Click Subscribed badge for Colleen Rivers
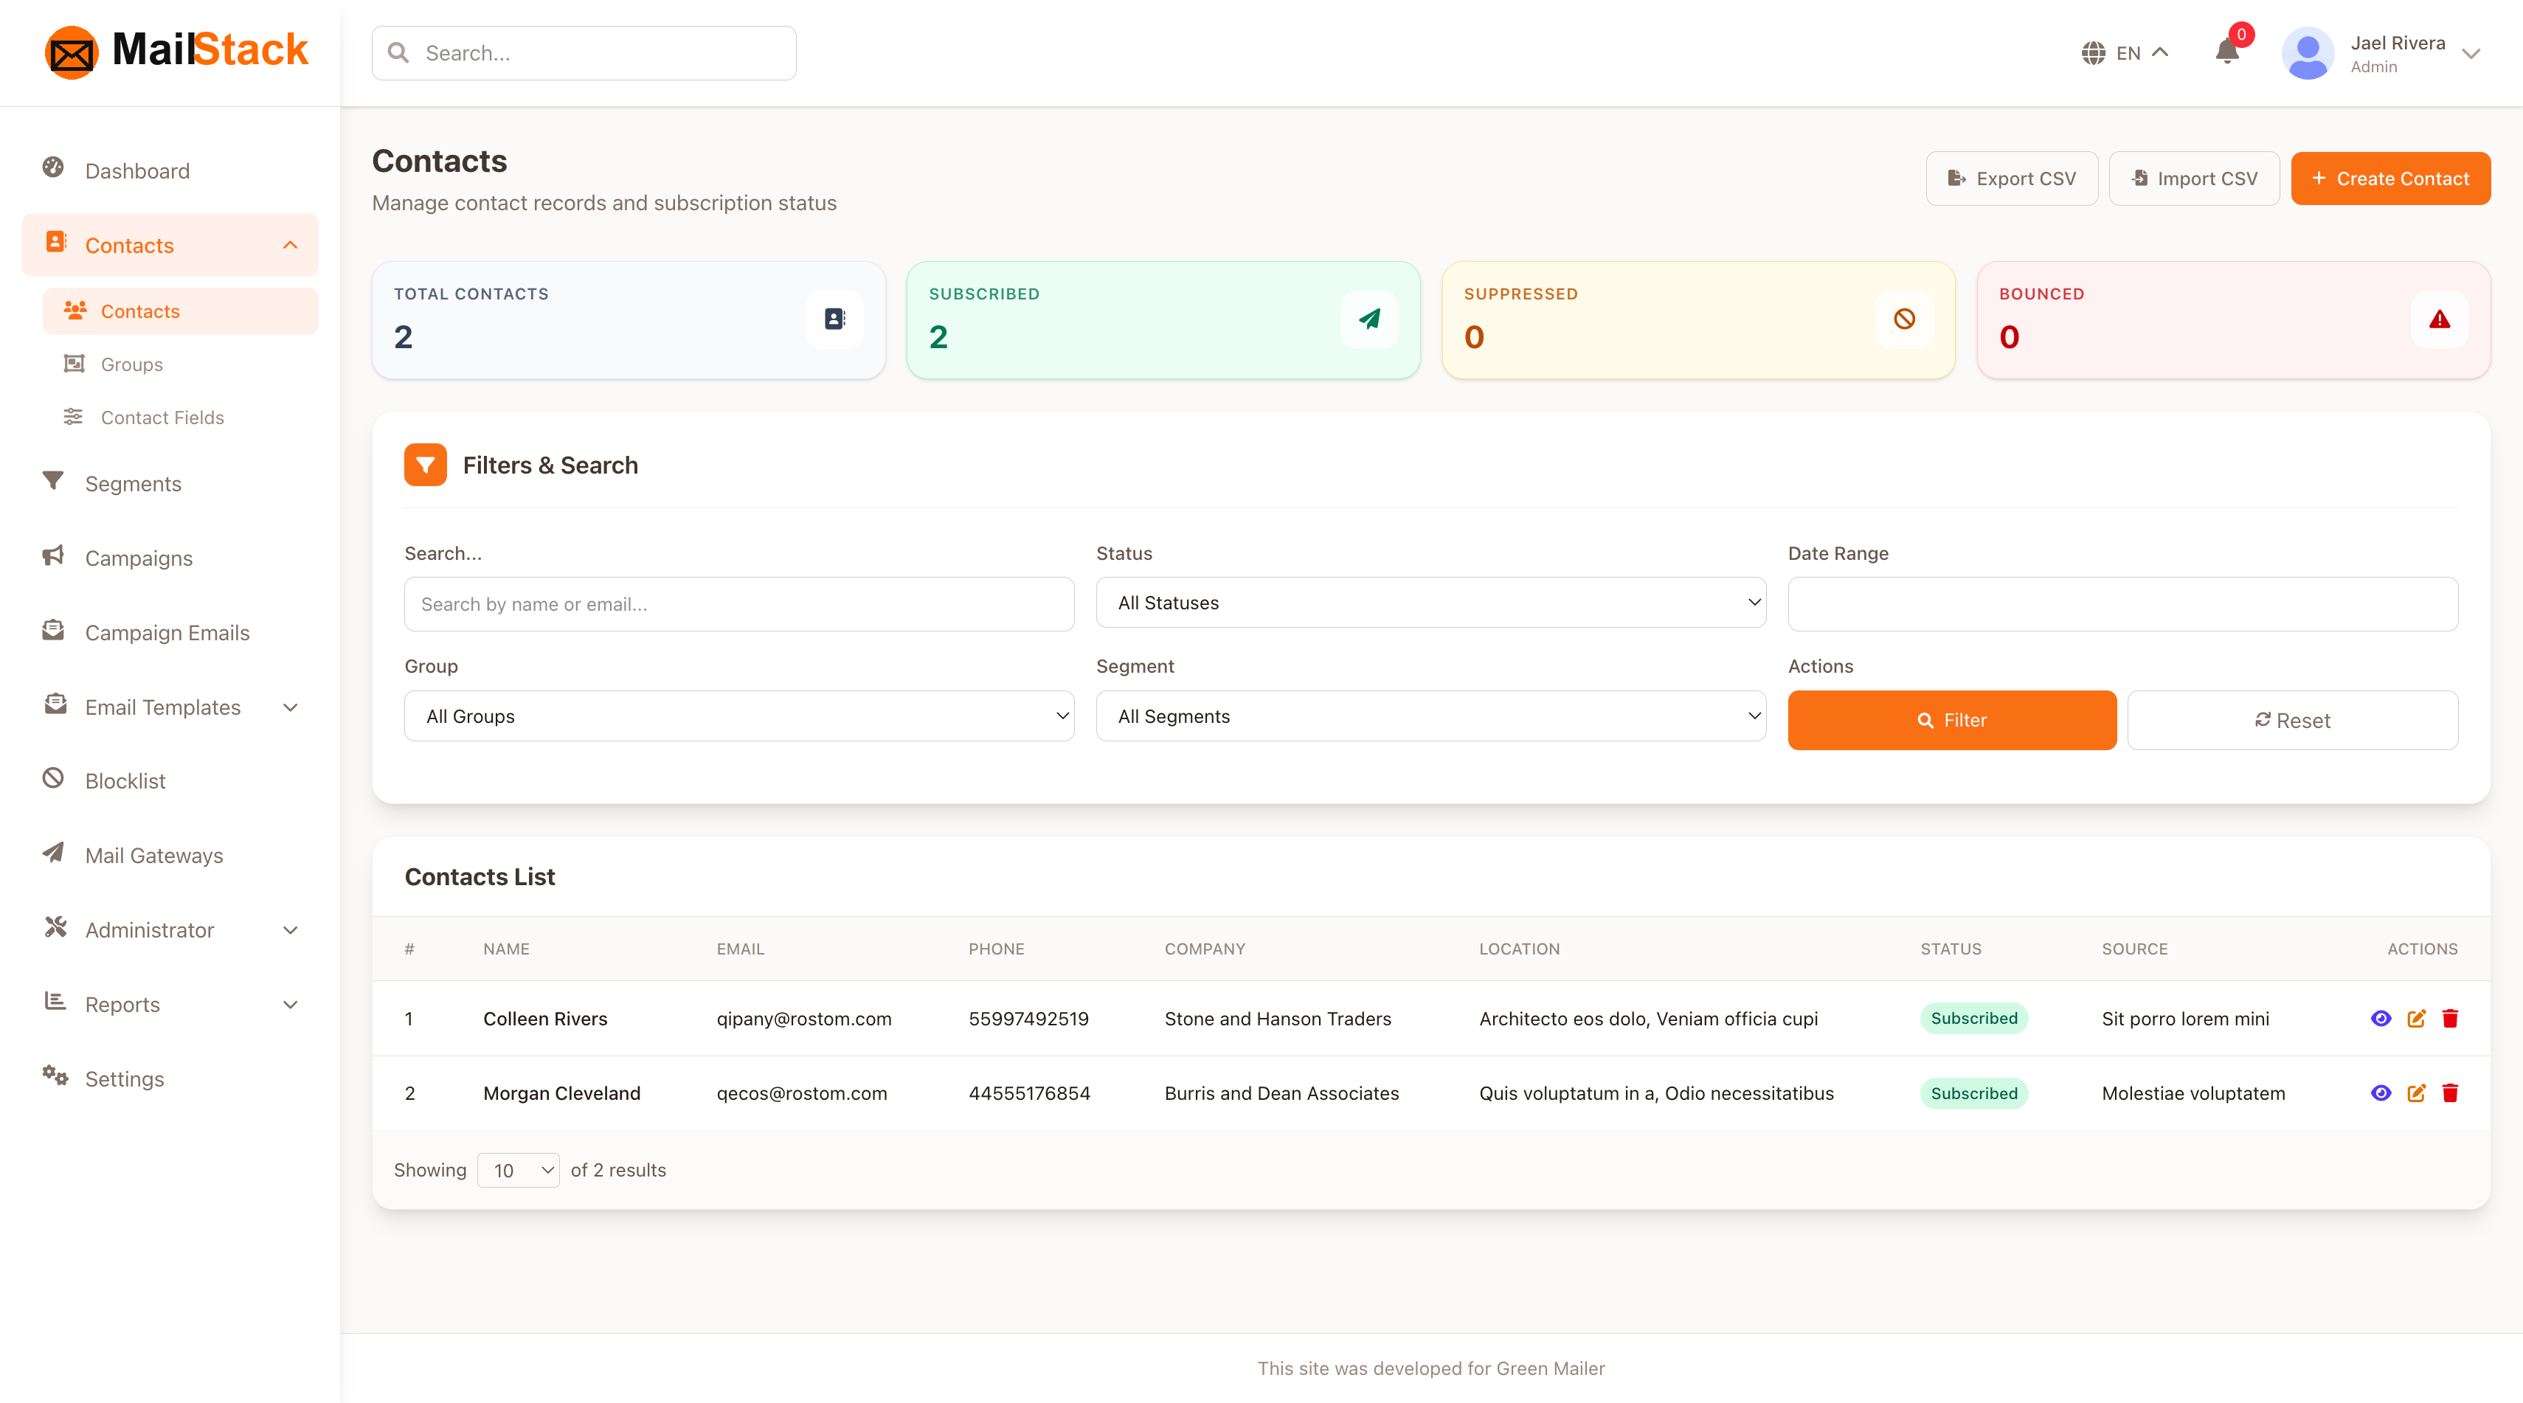The image size is (2523, 1403). (1973, 1018)
